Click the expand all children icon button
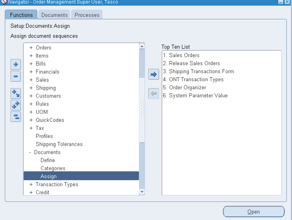 point(15,93)
